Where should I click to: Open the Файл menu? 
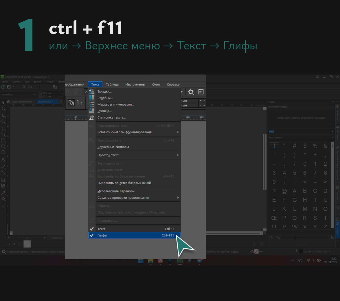point(5,82)
